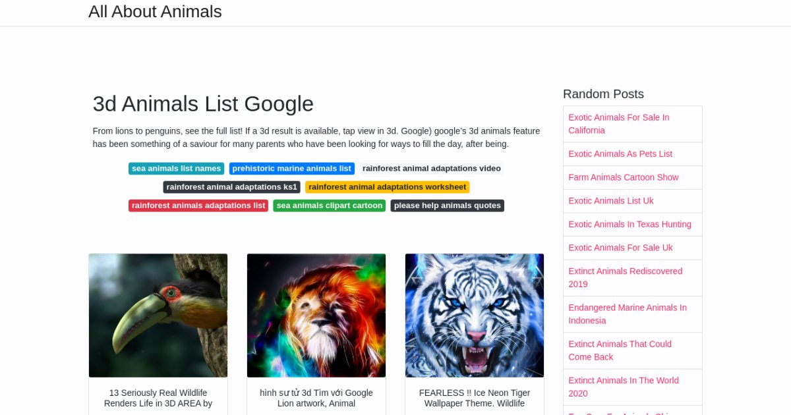The image size is (791, 415).
Task: Click 'prehistoric marine animals list' tag
Action: pyautogui.click(x=292, y=169)
